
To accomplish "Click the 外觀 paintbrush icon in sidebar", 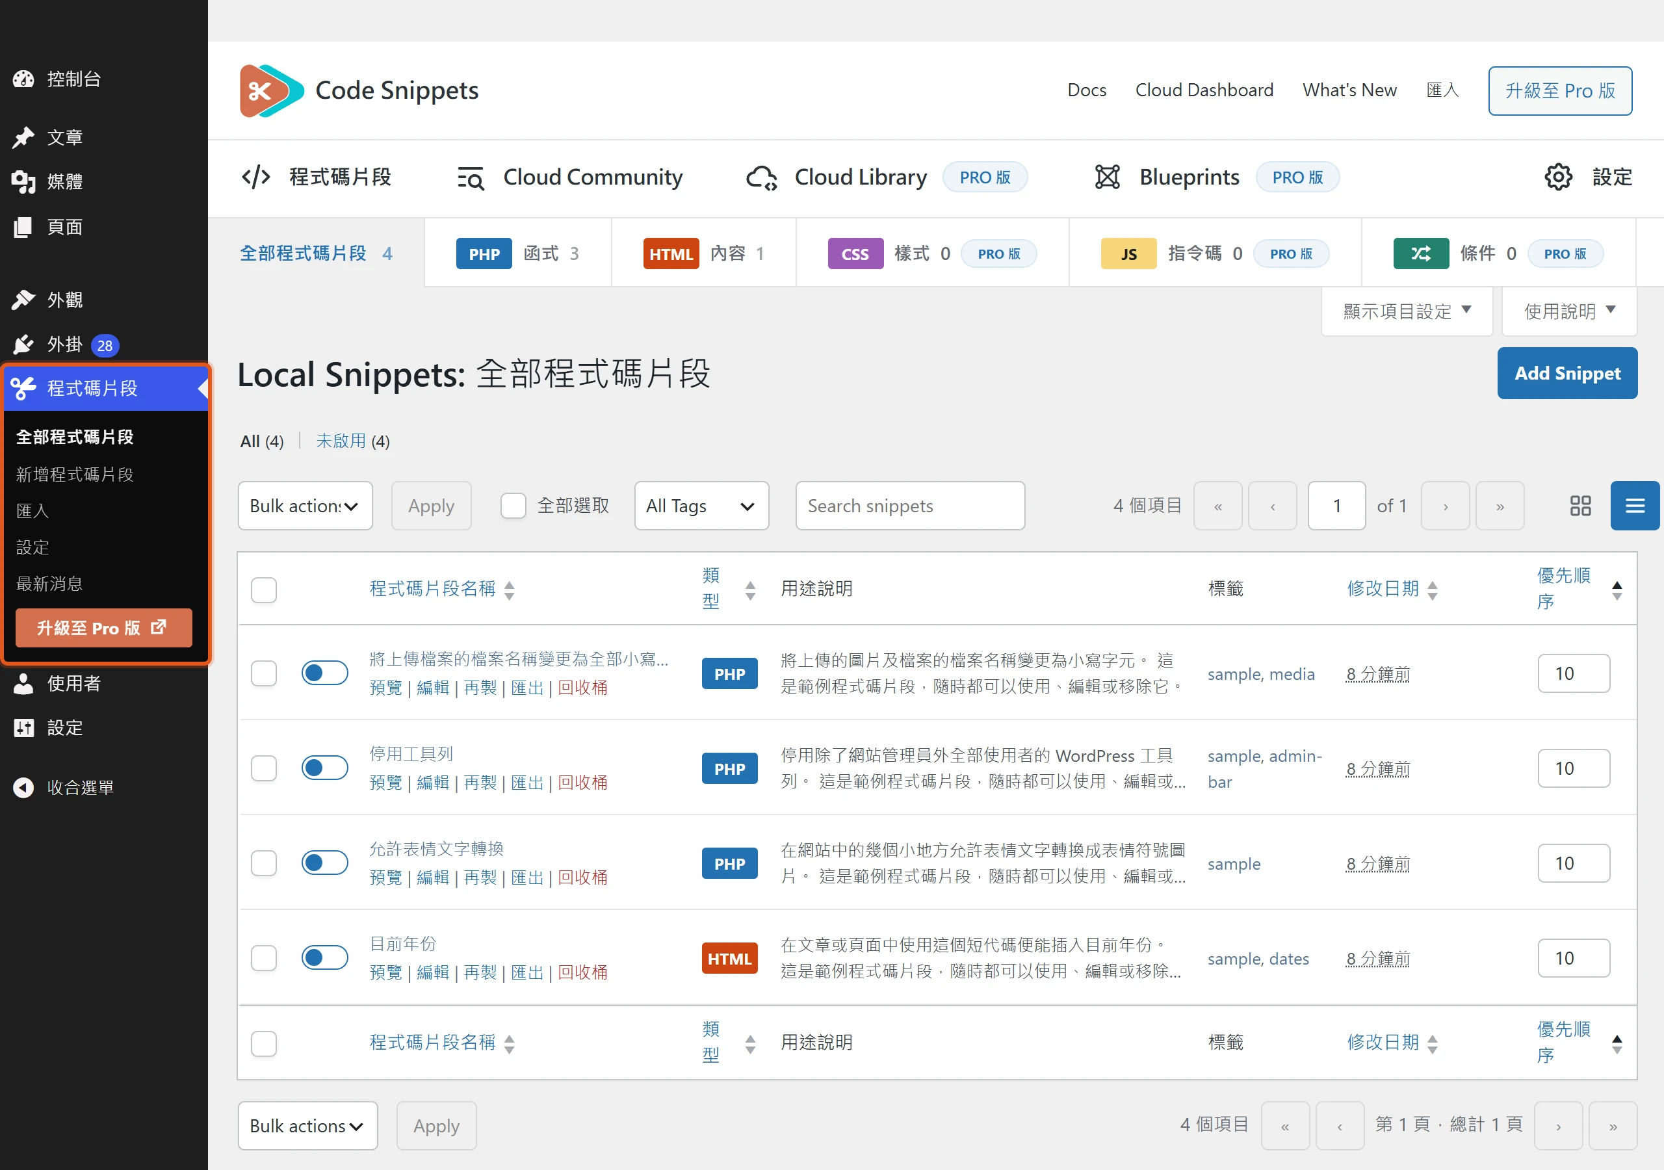I will coord(23,300).
